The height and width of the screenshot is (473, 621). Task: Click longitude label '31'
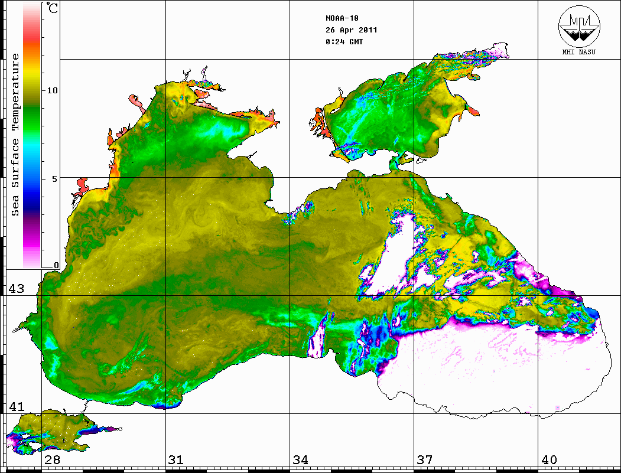point(176,459)
